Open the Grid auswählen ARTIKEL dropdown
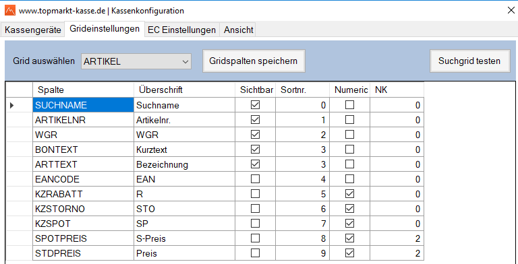 pyautogui.click(x=136, y=61)
